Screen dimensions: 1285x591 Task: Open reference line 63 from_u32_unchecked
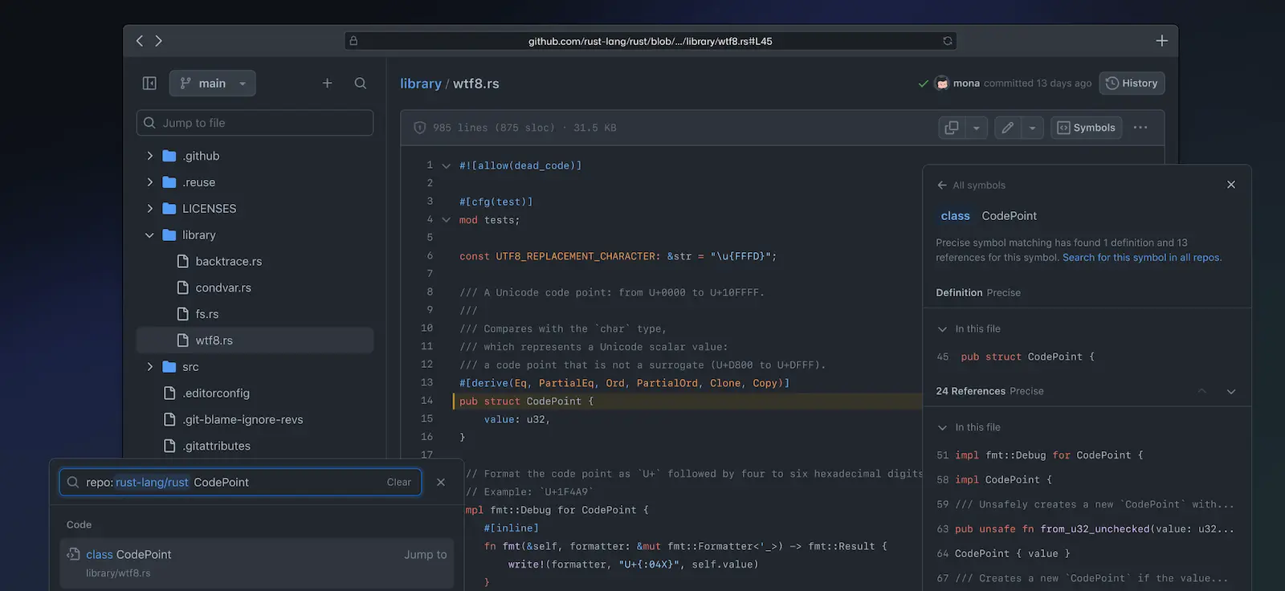[x=1087, y=529]
